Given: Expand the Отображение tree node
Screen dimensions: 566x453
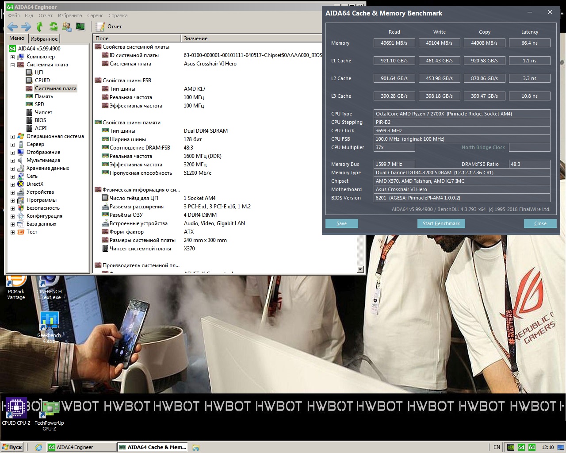Looking at the screenshot, I should 12,153.
